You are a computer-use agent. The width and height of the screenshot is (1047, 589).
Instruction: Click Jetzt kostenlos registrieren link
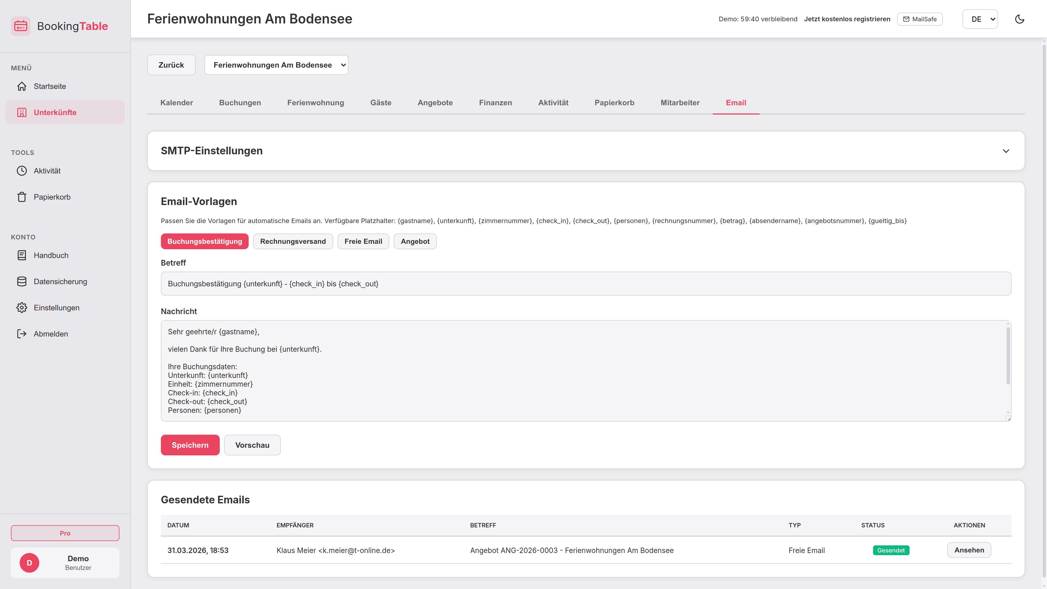(847, 19)
